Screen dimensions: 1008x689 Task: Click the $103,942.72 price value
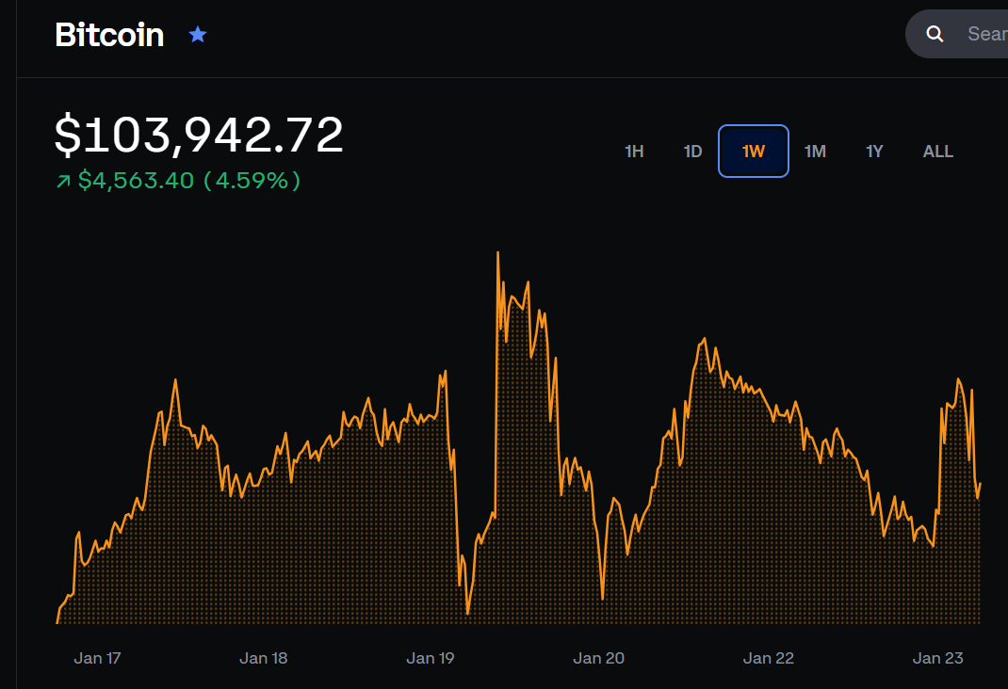click(199, 135)
